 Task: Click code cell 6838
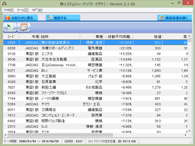pos(11,48)
